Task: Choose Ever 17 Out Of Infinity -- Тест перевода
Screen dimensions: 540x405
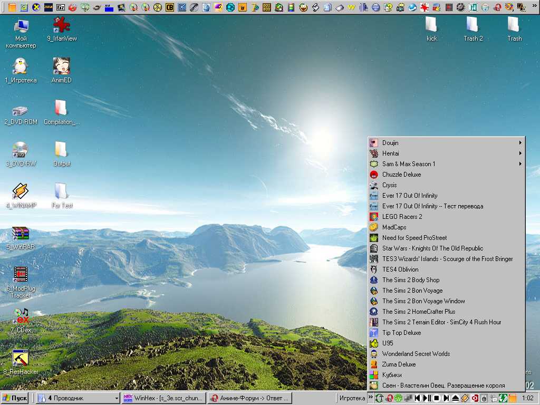Action: 446,206
